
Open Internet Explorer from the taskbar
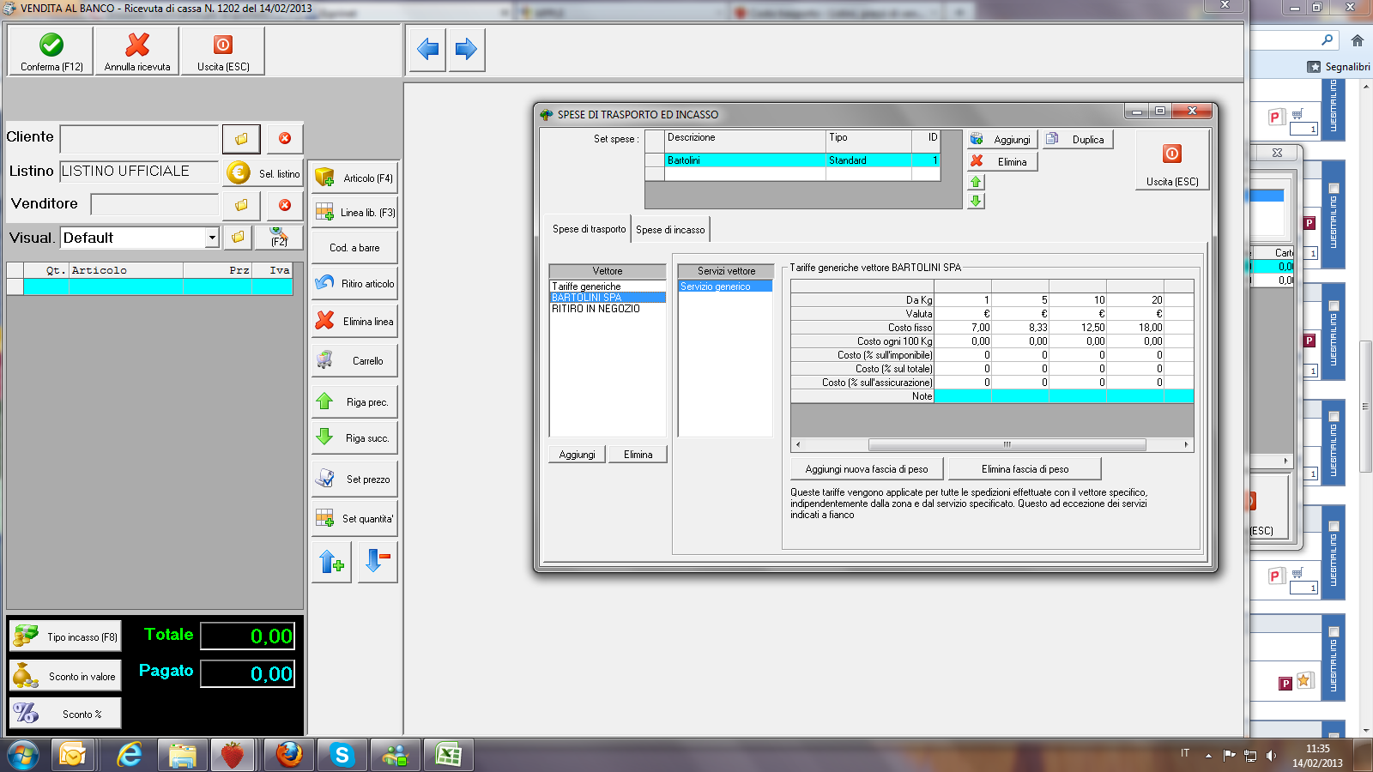(130, 755)
